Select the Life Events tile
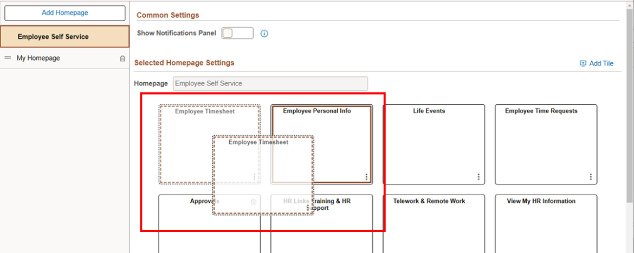Image resolution: width=634 pixels, height=253 pixels. 434,144
